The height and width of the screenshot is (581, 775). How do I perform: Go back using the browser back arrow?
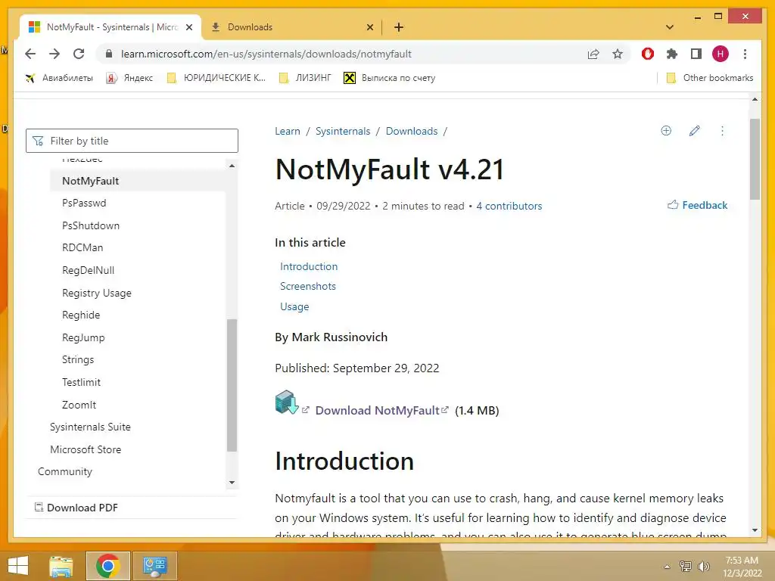coord(30,54)
